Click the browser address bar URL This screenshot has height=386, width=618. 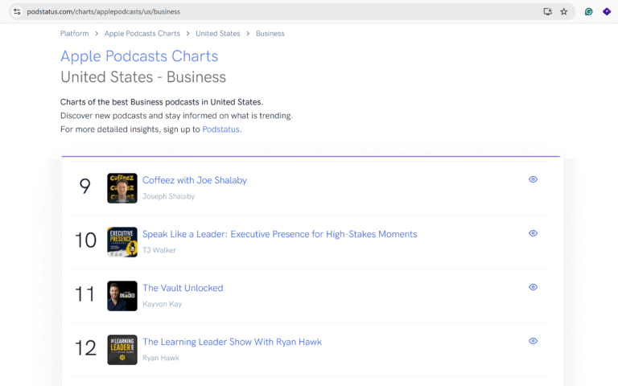click(x=103, y=12)
